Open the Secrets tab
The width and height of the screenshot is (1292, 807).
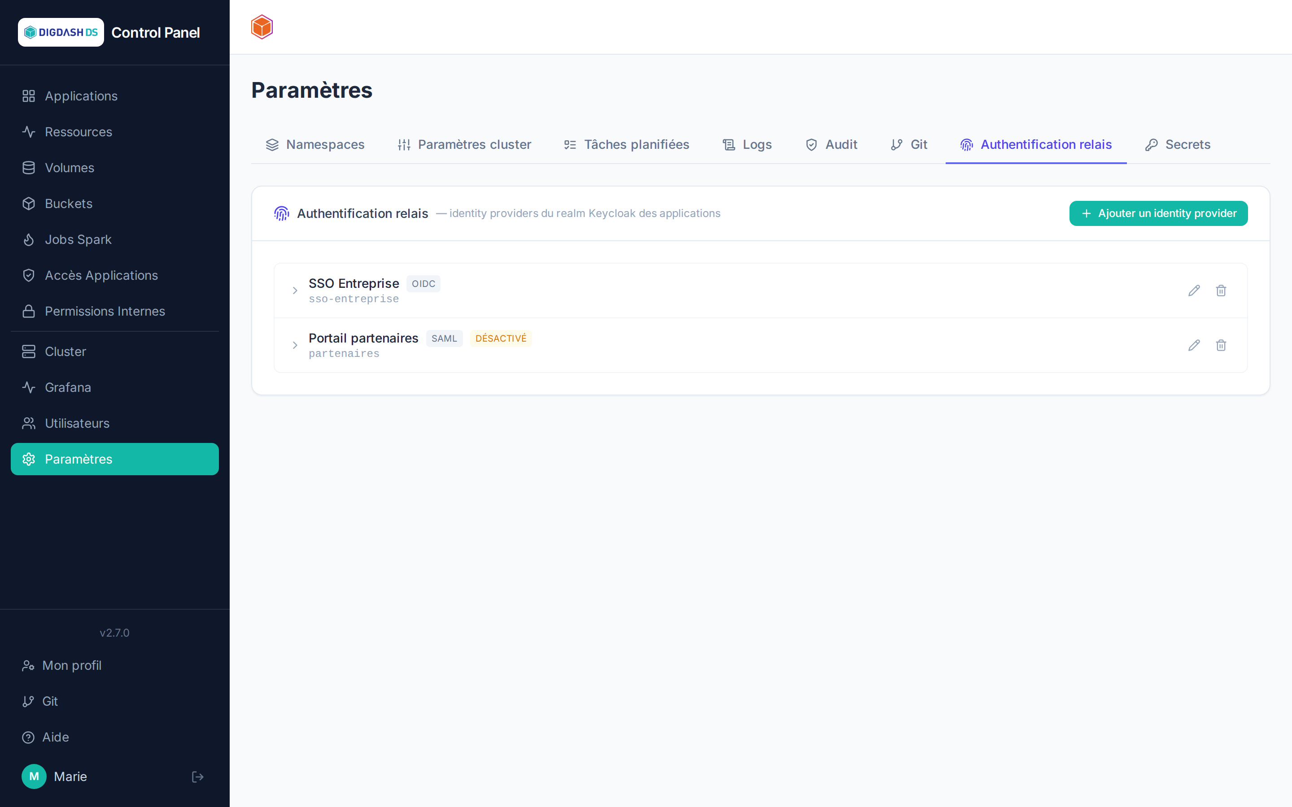pyautogui.click(x=1177, y=145)
